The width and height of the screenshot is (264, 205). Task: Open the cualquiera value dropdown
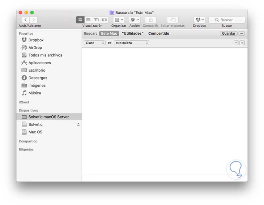(x=132, y=43)
